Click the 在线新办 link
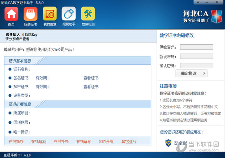 click(16, 141)
